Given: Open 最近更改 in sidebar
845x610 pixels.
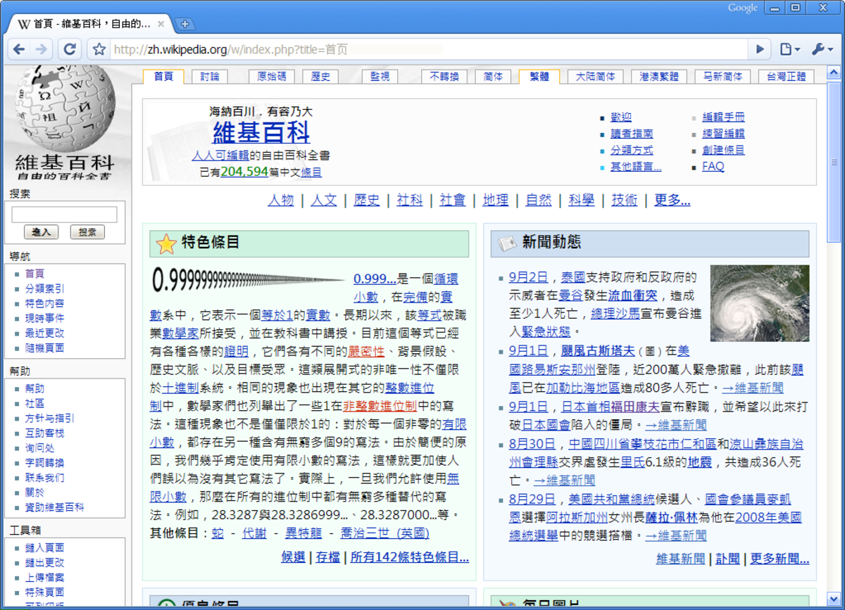Looking at the screenshot, I should coord(44,333).
